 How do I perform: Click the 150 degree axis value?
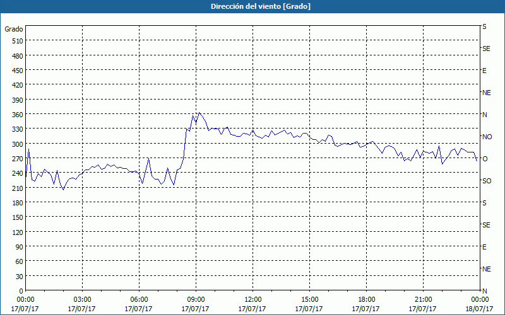coord(18,218)
